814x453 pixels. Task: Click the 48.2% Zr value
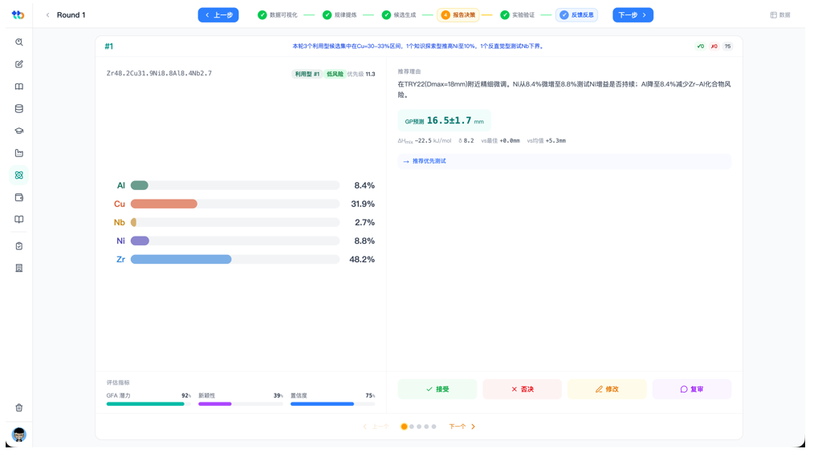coord(362,259)
